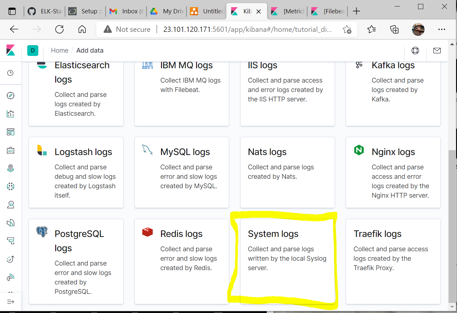Open the newsfeed mail icon
The width and height of the screenshot is (457, 313).
click(x=437, y=50)
